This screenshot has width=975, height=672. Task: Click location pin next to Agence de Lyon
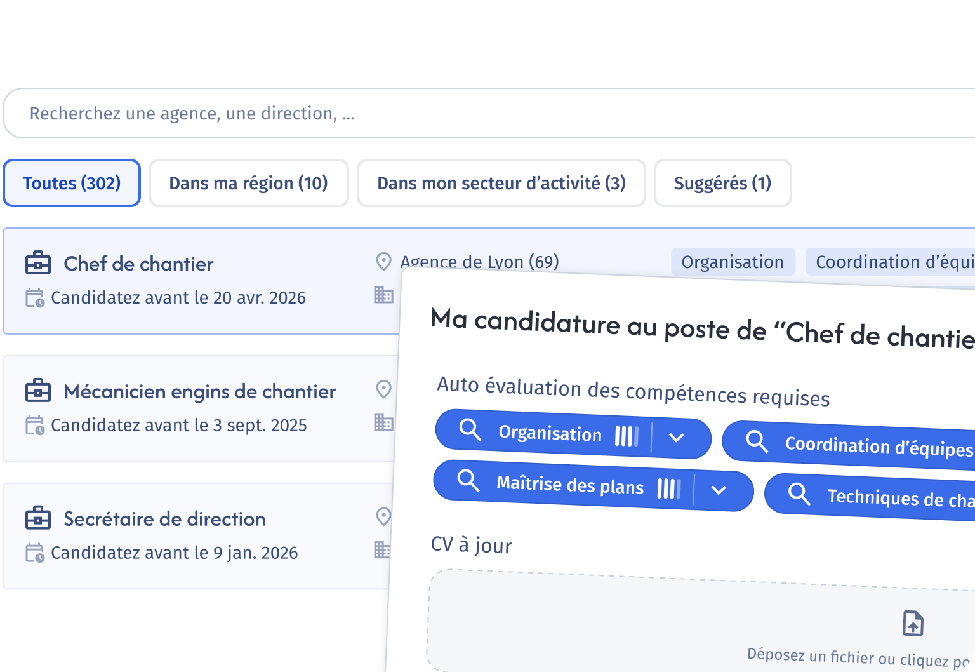click(383, 261)
